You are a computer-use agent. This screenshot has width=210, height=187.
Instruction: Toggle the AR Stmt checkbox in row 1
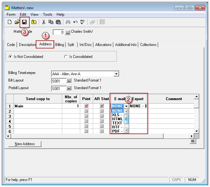[102, 106]
